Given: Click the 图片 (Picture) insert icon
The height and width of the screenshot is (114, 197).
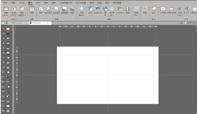Looking at the screenshot, I should [41, 10].
